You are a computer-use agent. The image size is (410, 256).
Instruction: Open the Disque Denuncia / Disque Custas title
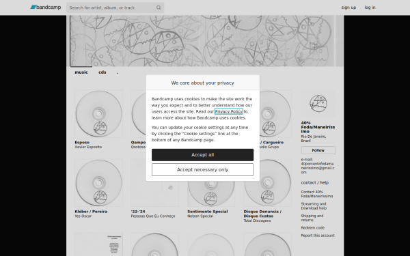coord(262,214)
